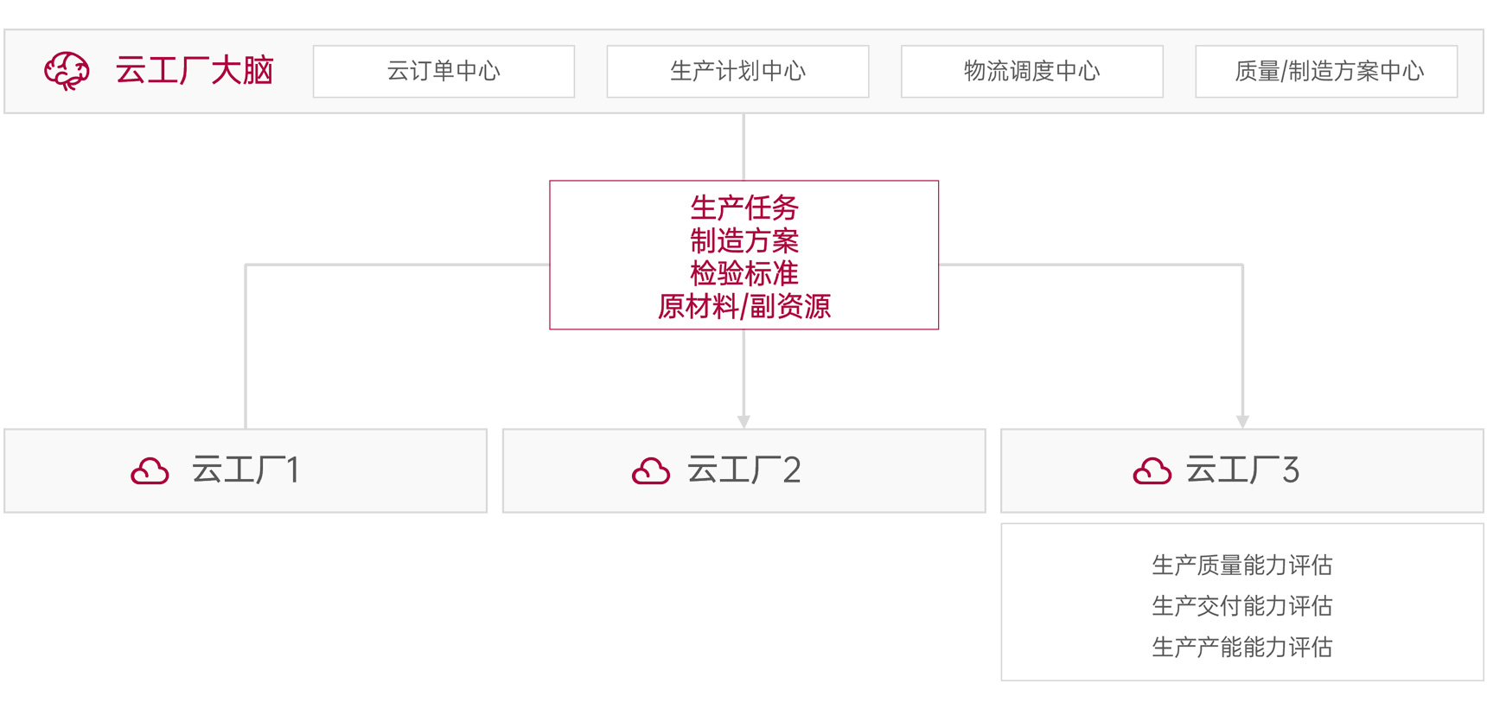The width and height of the screenshot is (1487, 709).
Task: Open the 云订单中心 box
Action: coord(444,71)
